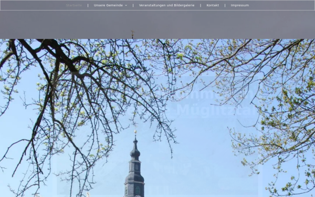Viewport: 315px width, 197px height.
Task: Expand the Unsere Gemeinde dropdown chevron
Action: point(126,5)
